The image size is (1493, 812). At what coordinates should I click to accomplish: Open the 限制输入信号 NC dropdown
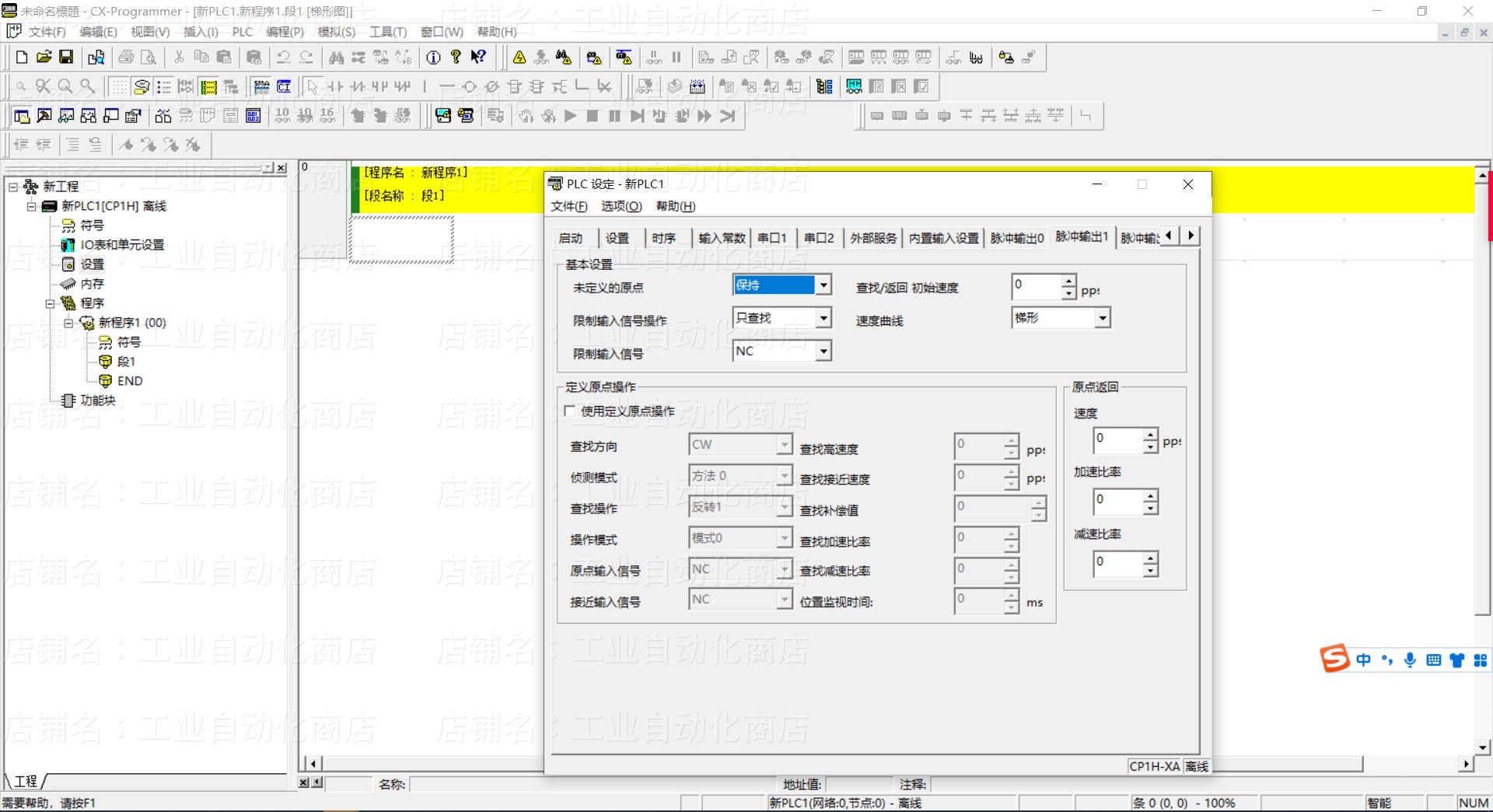(823, 351)
